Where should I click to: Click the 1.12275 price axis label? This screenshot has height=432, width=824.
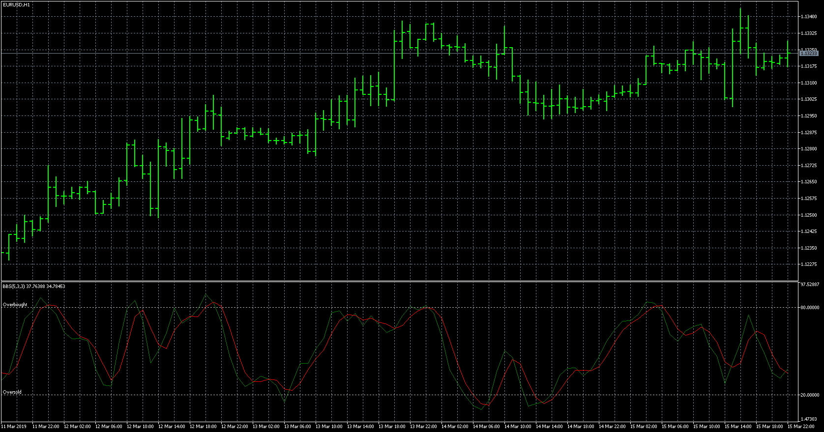[x=809, y=264]
